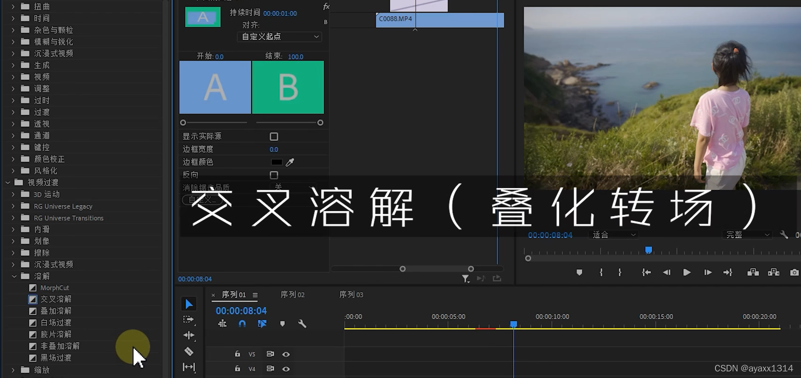Click the Extract button
Image resolution: width=801 pixels, height=378 pixels.
(773, 272)
